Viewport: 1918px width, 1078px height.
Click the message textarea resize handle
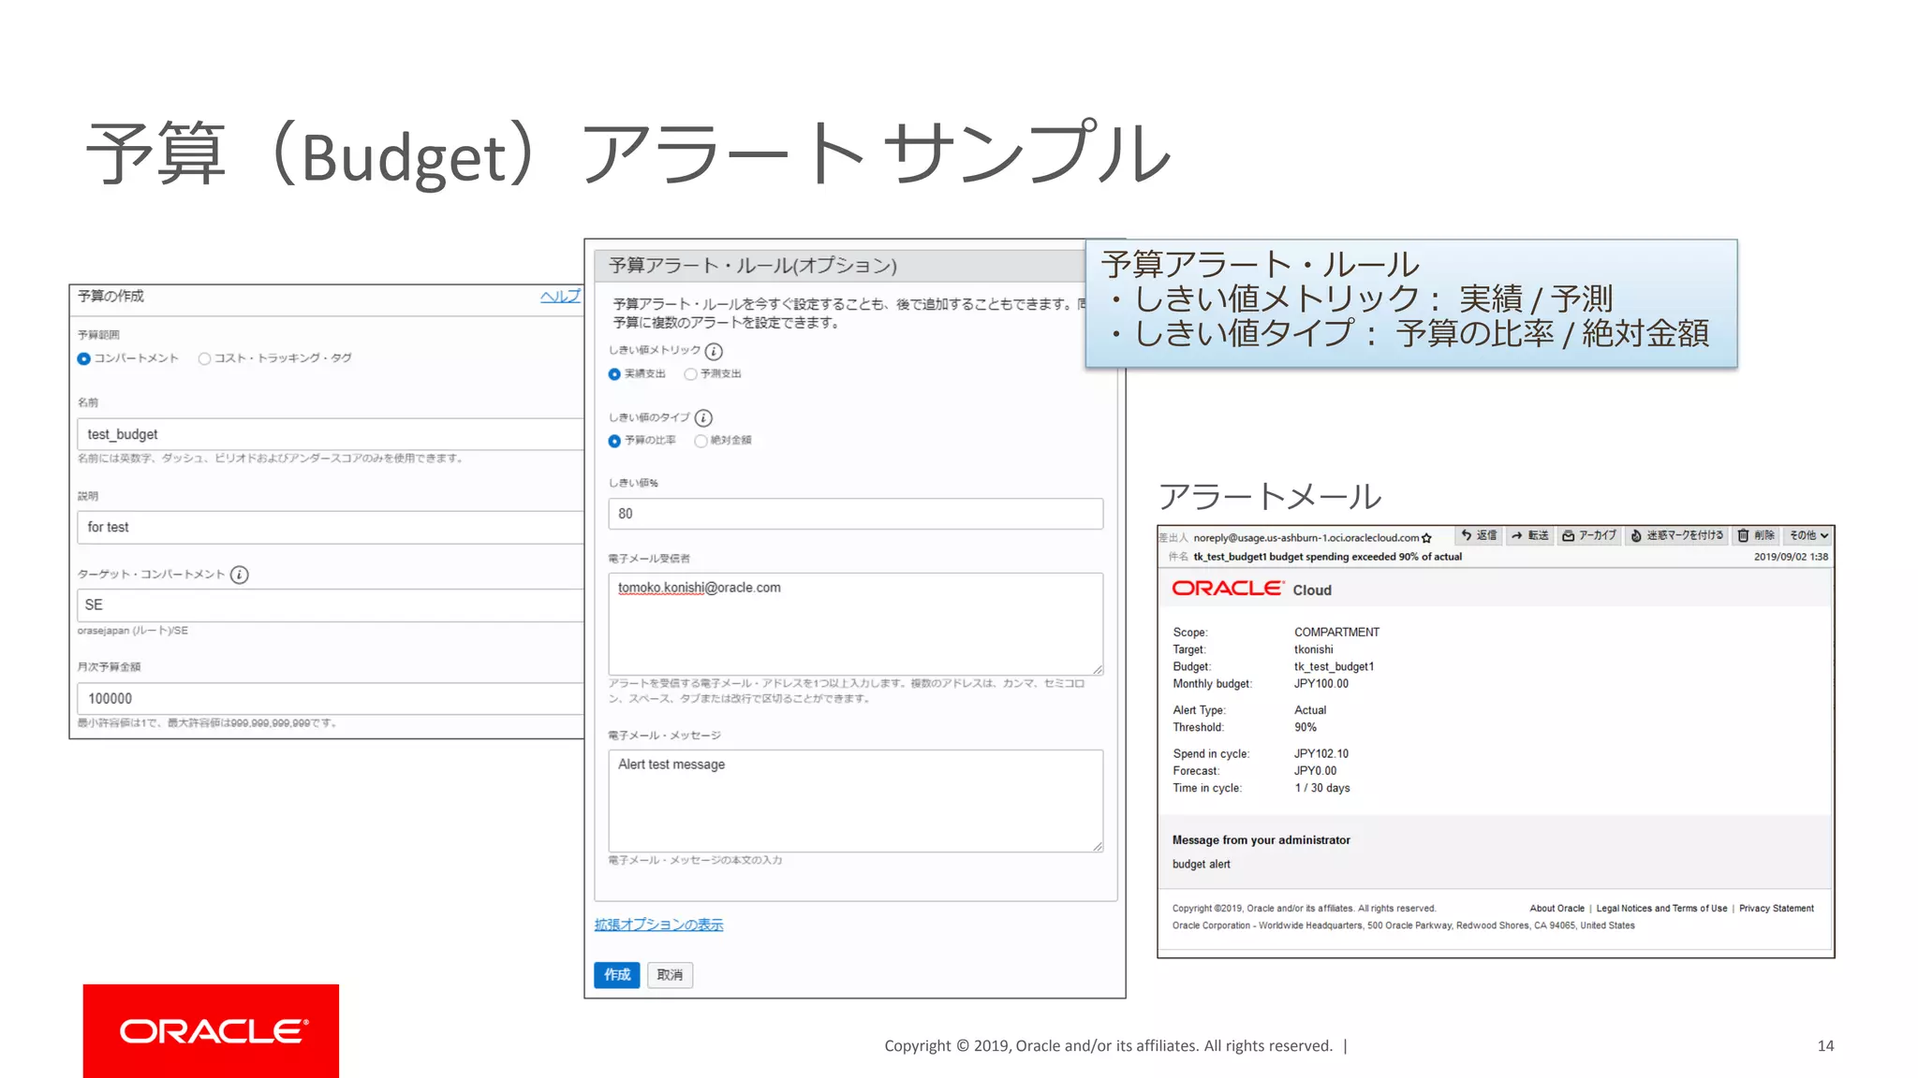(x=1098, y=846)
